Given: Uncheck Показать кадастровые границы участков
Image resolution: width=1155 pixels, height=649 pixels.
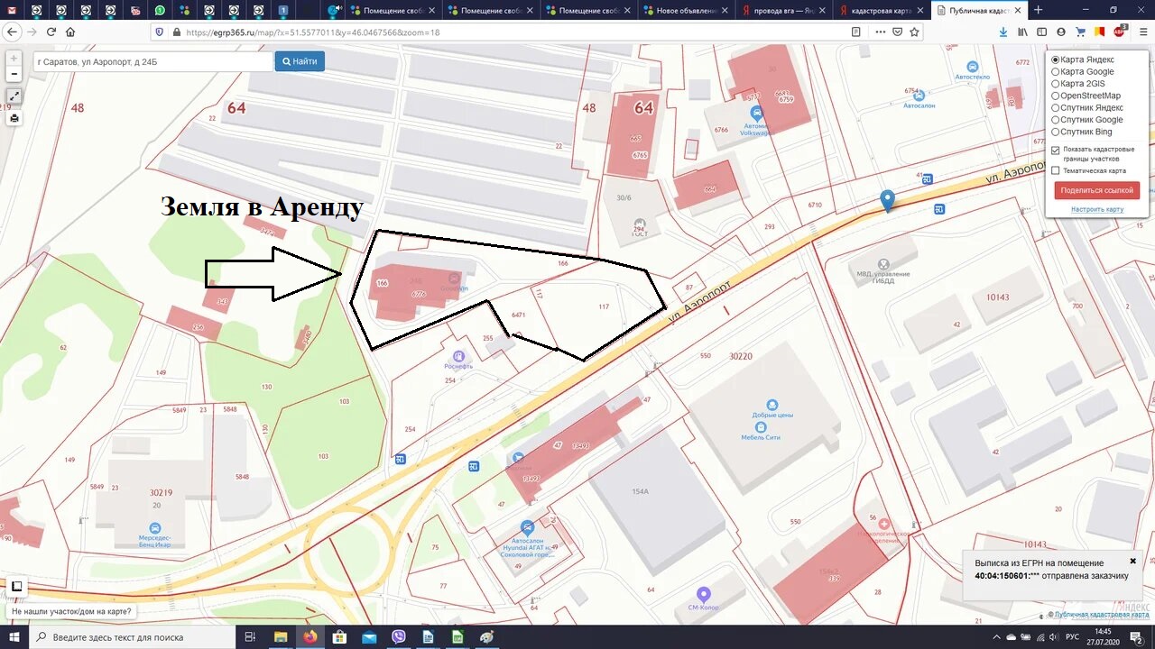Looking at the screenshot, I should point(1056,150).
